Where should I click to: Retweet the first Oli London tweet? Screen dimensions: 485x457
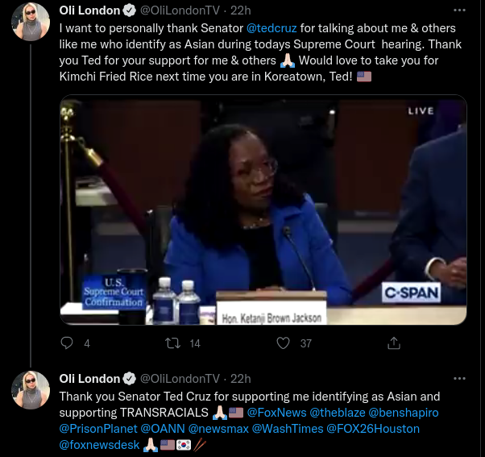pos(172,343)
